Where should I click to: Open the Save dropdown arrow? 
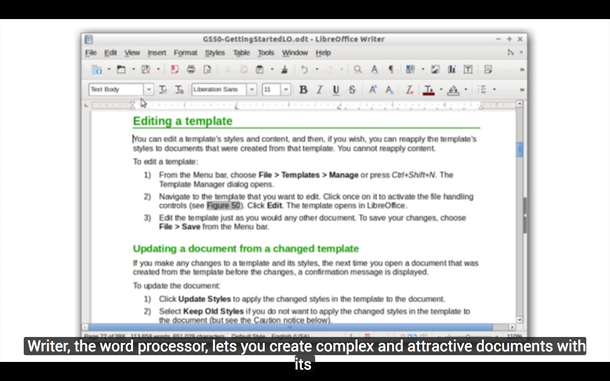pyautogui.click(x=158, y=69)
